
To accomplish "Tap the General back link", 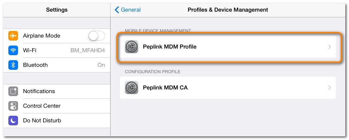I will (131, 10).
